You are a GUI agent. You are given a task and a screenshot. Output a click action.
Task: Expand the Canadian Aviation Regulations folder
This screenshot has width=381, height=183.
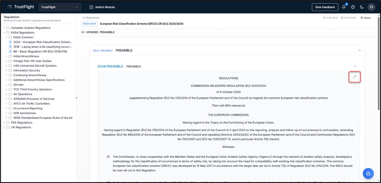[4, 28]
